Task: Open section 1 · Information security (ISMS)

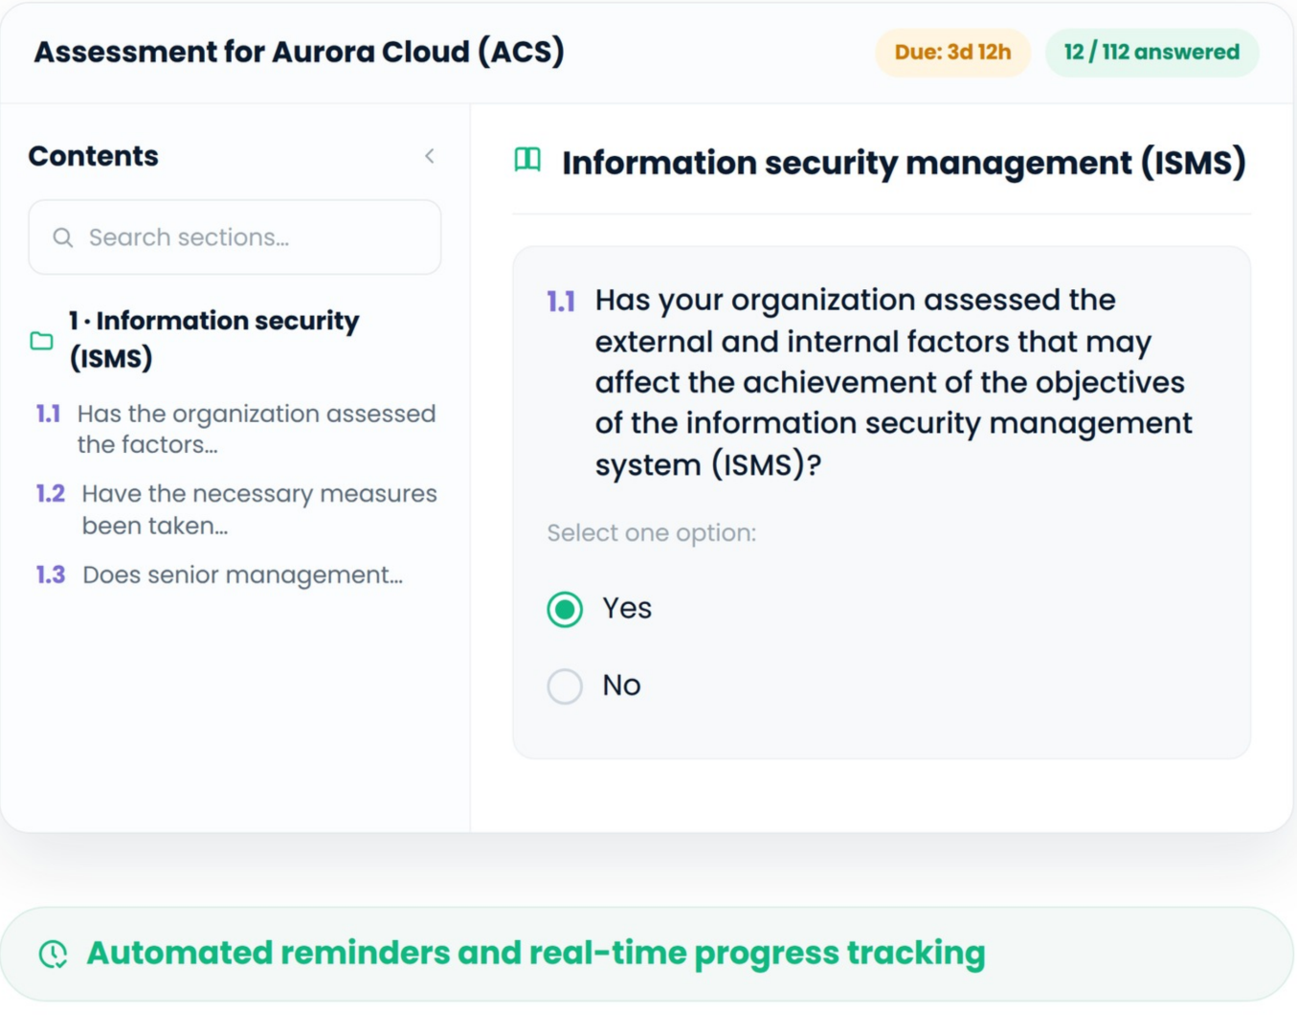Action: [213, 339]
